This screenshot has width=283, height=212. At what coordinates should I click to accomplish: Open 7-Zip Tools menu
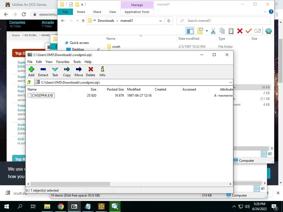click(x=77, y=62)
